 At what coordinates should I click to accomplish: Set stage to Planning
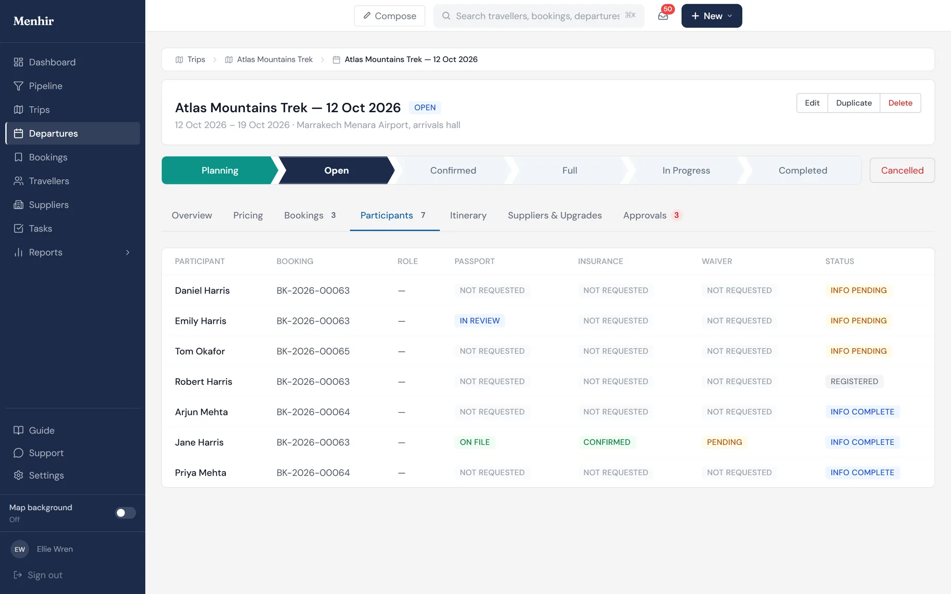point(220,170)
